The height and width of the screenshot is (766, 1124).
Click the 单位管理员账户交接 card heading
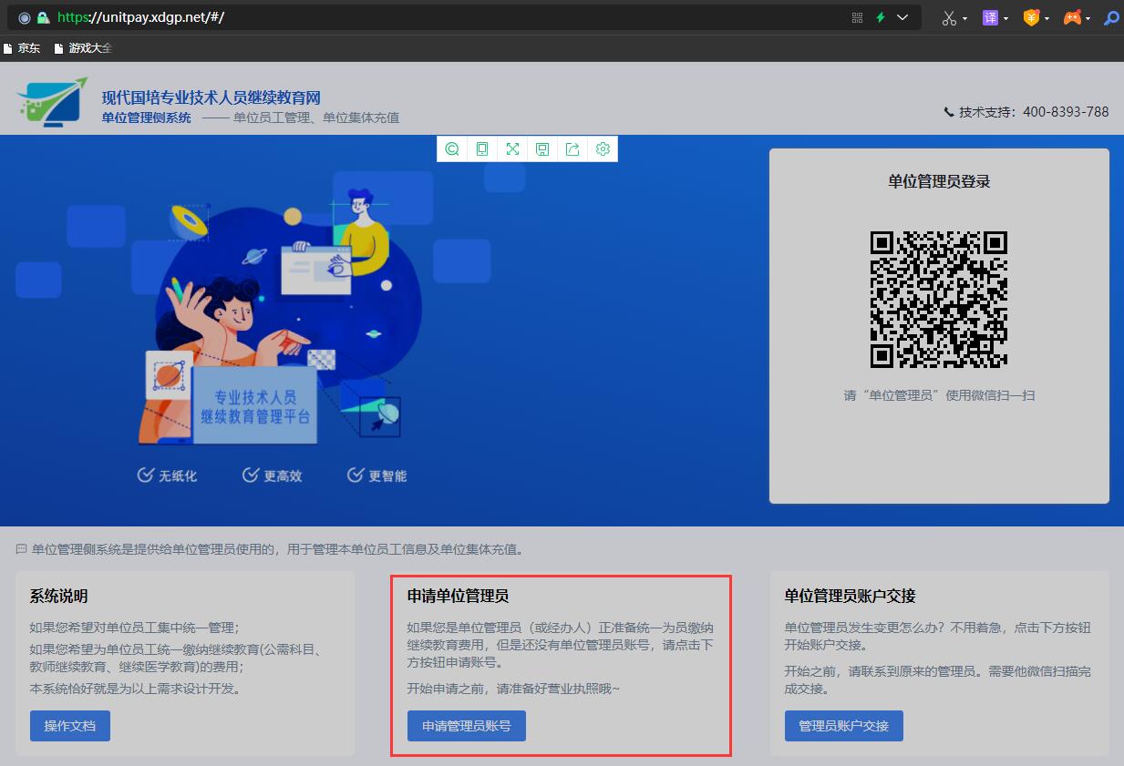[x=851, y=597]
